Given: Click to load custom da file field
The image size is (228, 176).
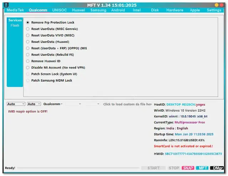Looking at the screenshot, I should (127, 104).
